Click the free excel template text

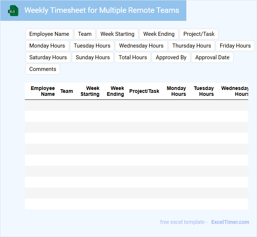(182, 222)
